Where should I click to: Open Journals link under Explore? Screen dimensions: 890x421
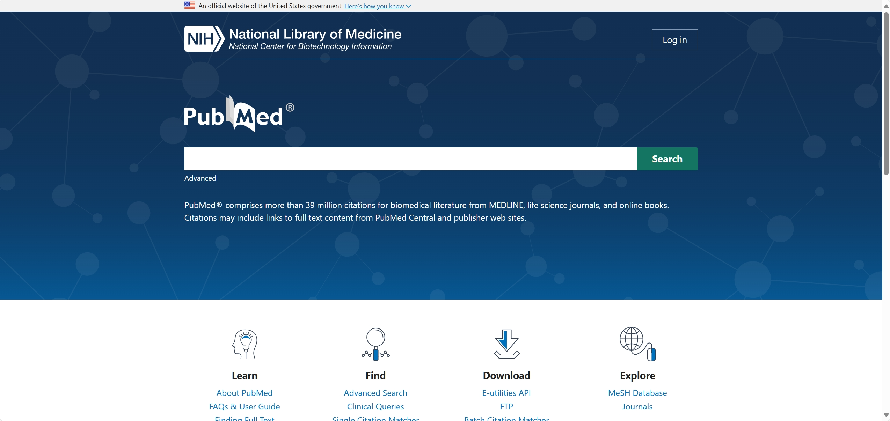coord(637,407)
